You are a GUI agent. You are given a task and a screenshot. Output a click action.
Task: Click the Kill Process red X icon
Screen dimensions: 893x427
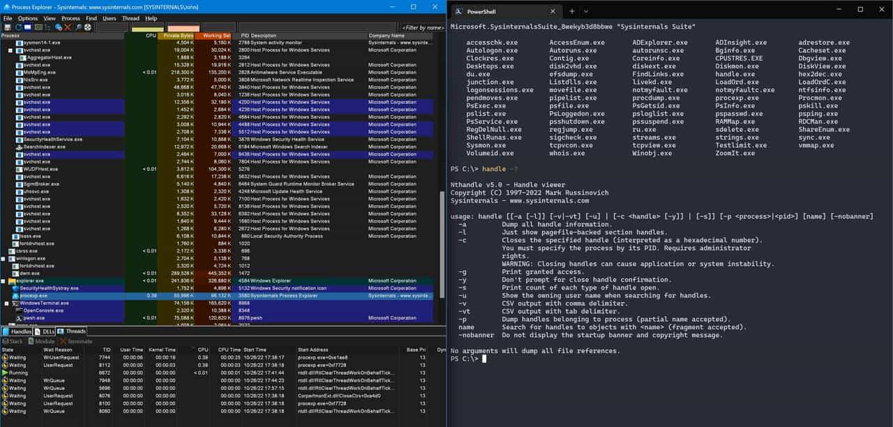point(68,27)
